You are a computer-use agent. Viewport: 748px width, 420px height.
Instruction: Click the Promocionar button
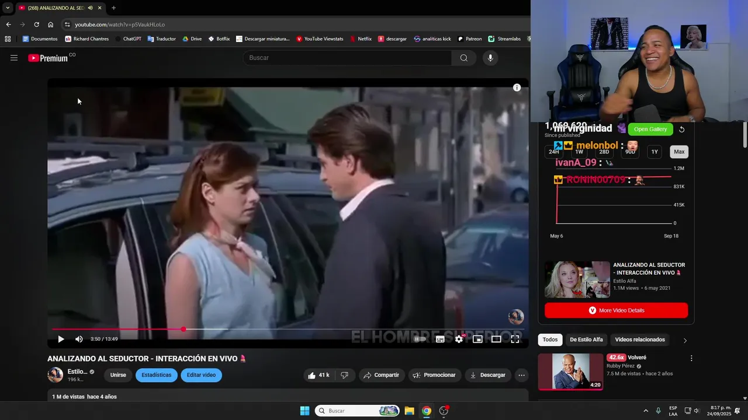(434, 375)
